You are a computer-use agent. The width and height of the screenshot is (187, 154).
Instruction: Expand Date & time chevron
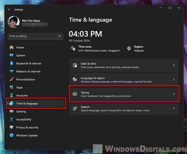tap(174, 65)
